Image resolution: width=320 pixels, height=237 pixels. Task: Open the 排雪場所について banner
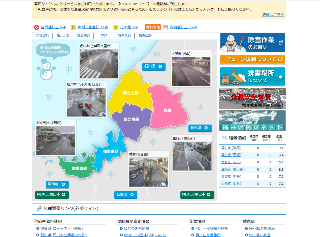click(252, 77)
